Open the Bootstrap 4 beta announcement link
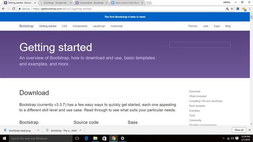Viewport: 253px width, 142px height. (x=125, y=17)
